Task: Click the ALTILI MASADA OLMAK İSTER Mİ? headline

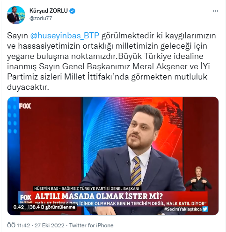Action: click(x=99, y=196)
